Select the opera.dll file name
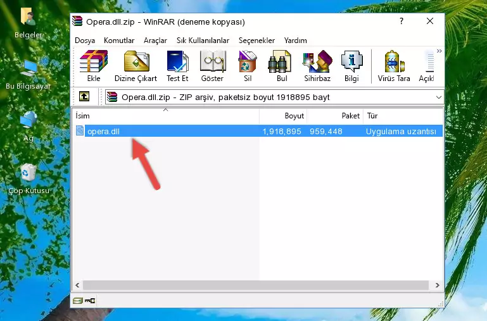Screen dimensions: 487x321 [103, 131]
